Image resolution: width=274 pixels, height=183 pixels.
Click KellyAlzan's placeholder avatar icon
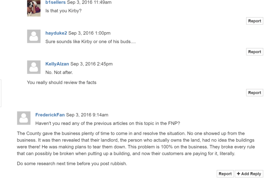[x=34, y=67]
